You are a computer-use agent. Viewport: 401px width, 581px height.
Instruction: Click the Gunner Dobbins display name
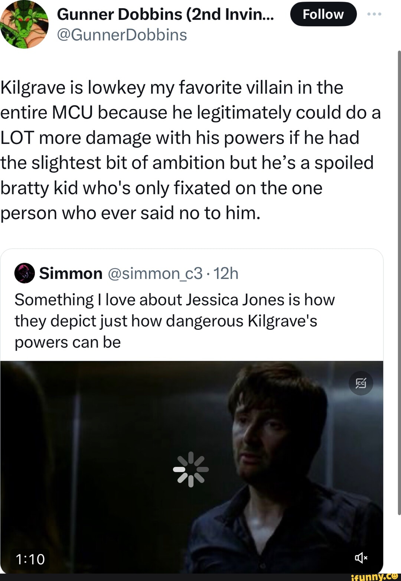point(165,14)
